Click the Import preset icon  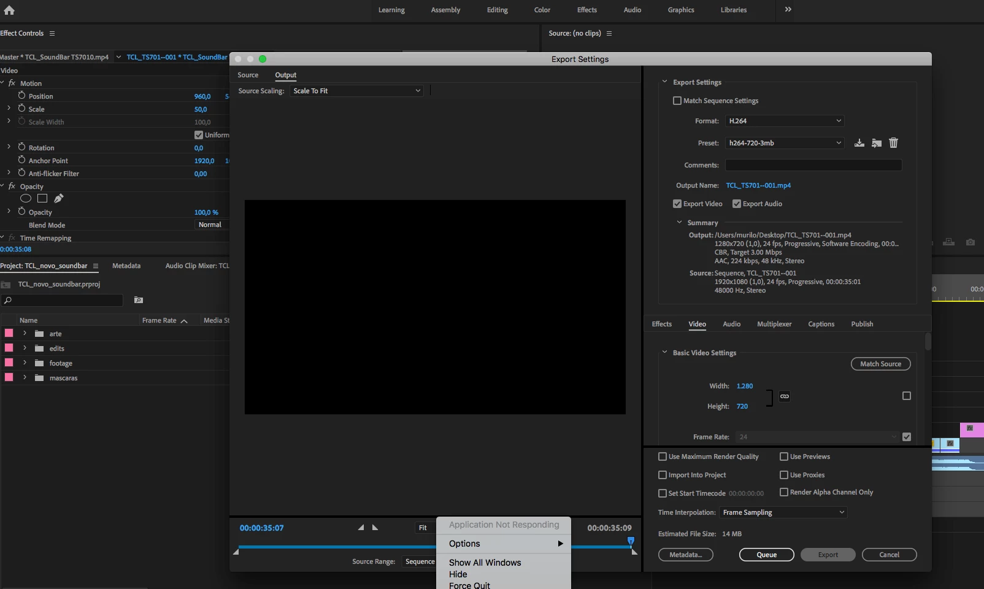[877, 143]
